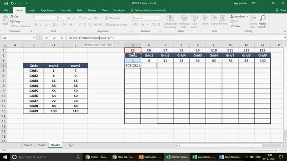Viewport: 287px width, 161px height.
Task: Open the Copy dropdown arrow
Action: [x=23, y=21]
